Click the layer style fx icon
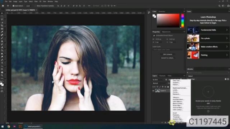 pyautogui.click(x=165, y=123)
